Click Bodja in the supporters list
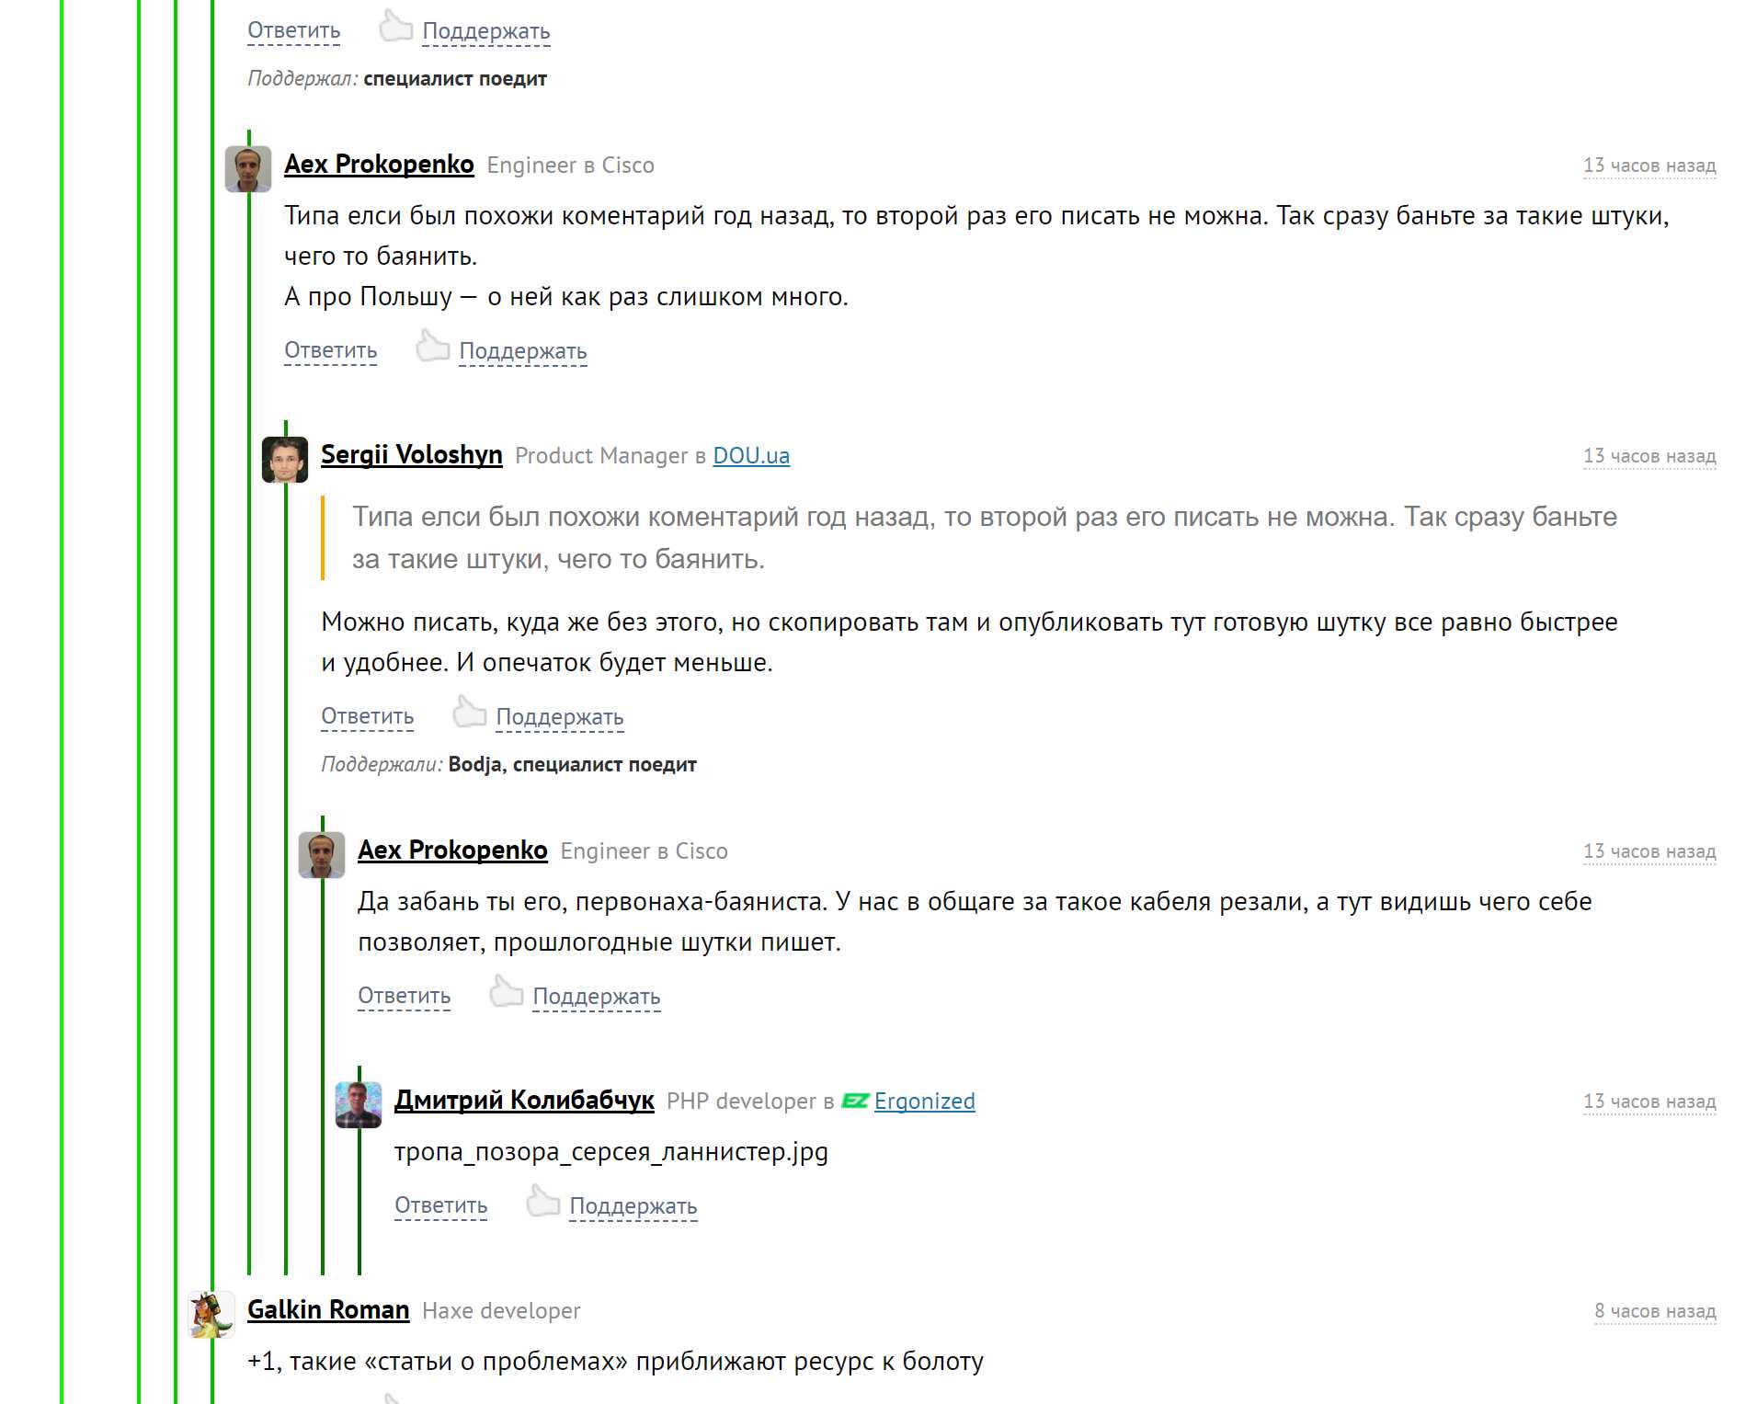 [x=473, y=765]
